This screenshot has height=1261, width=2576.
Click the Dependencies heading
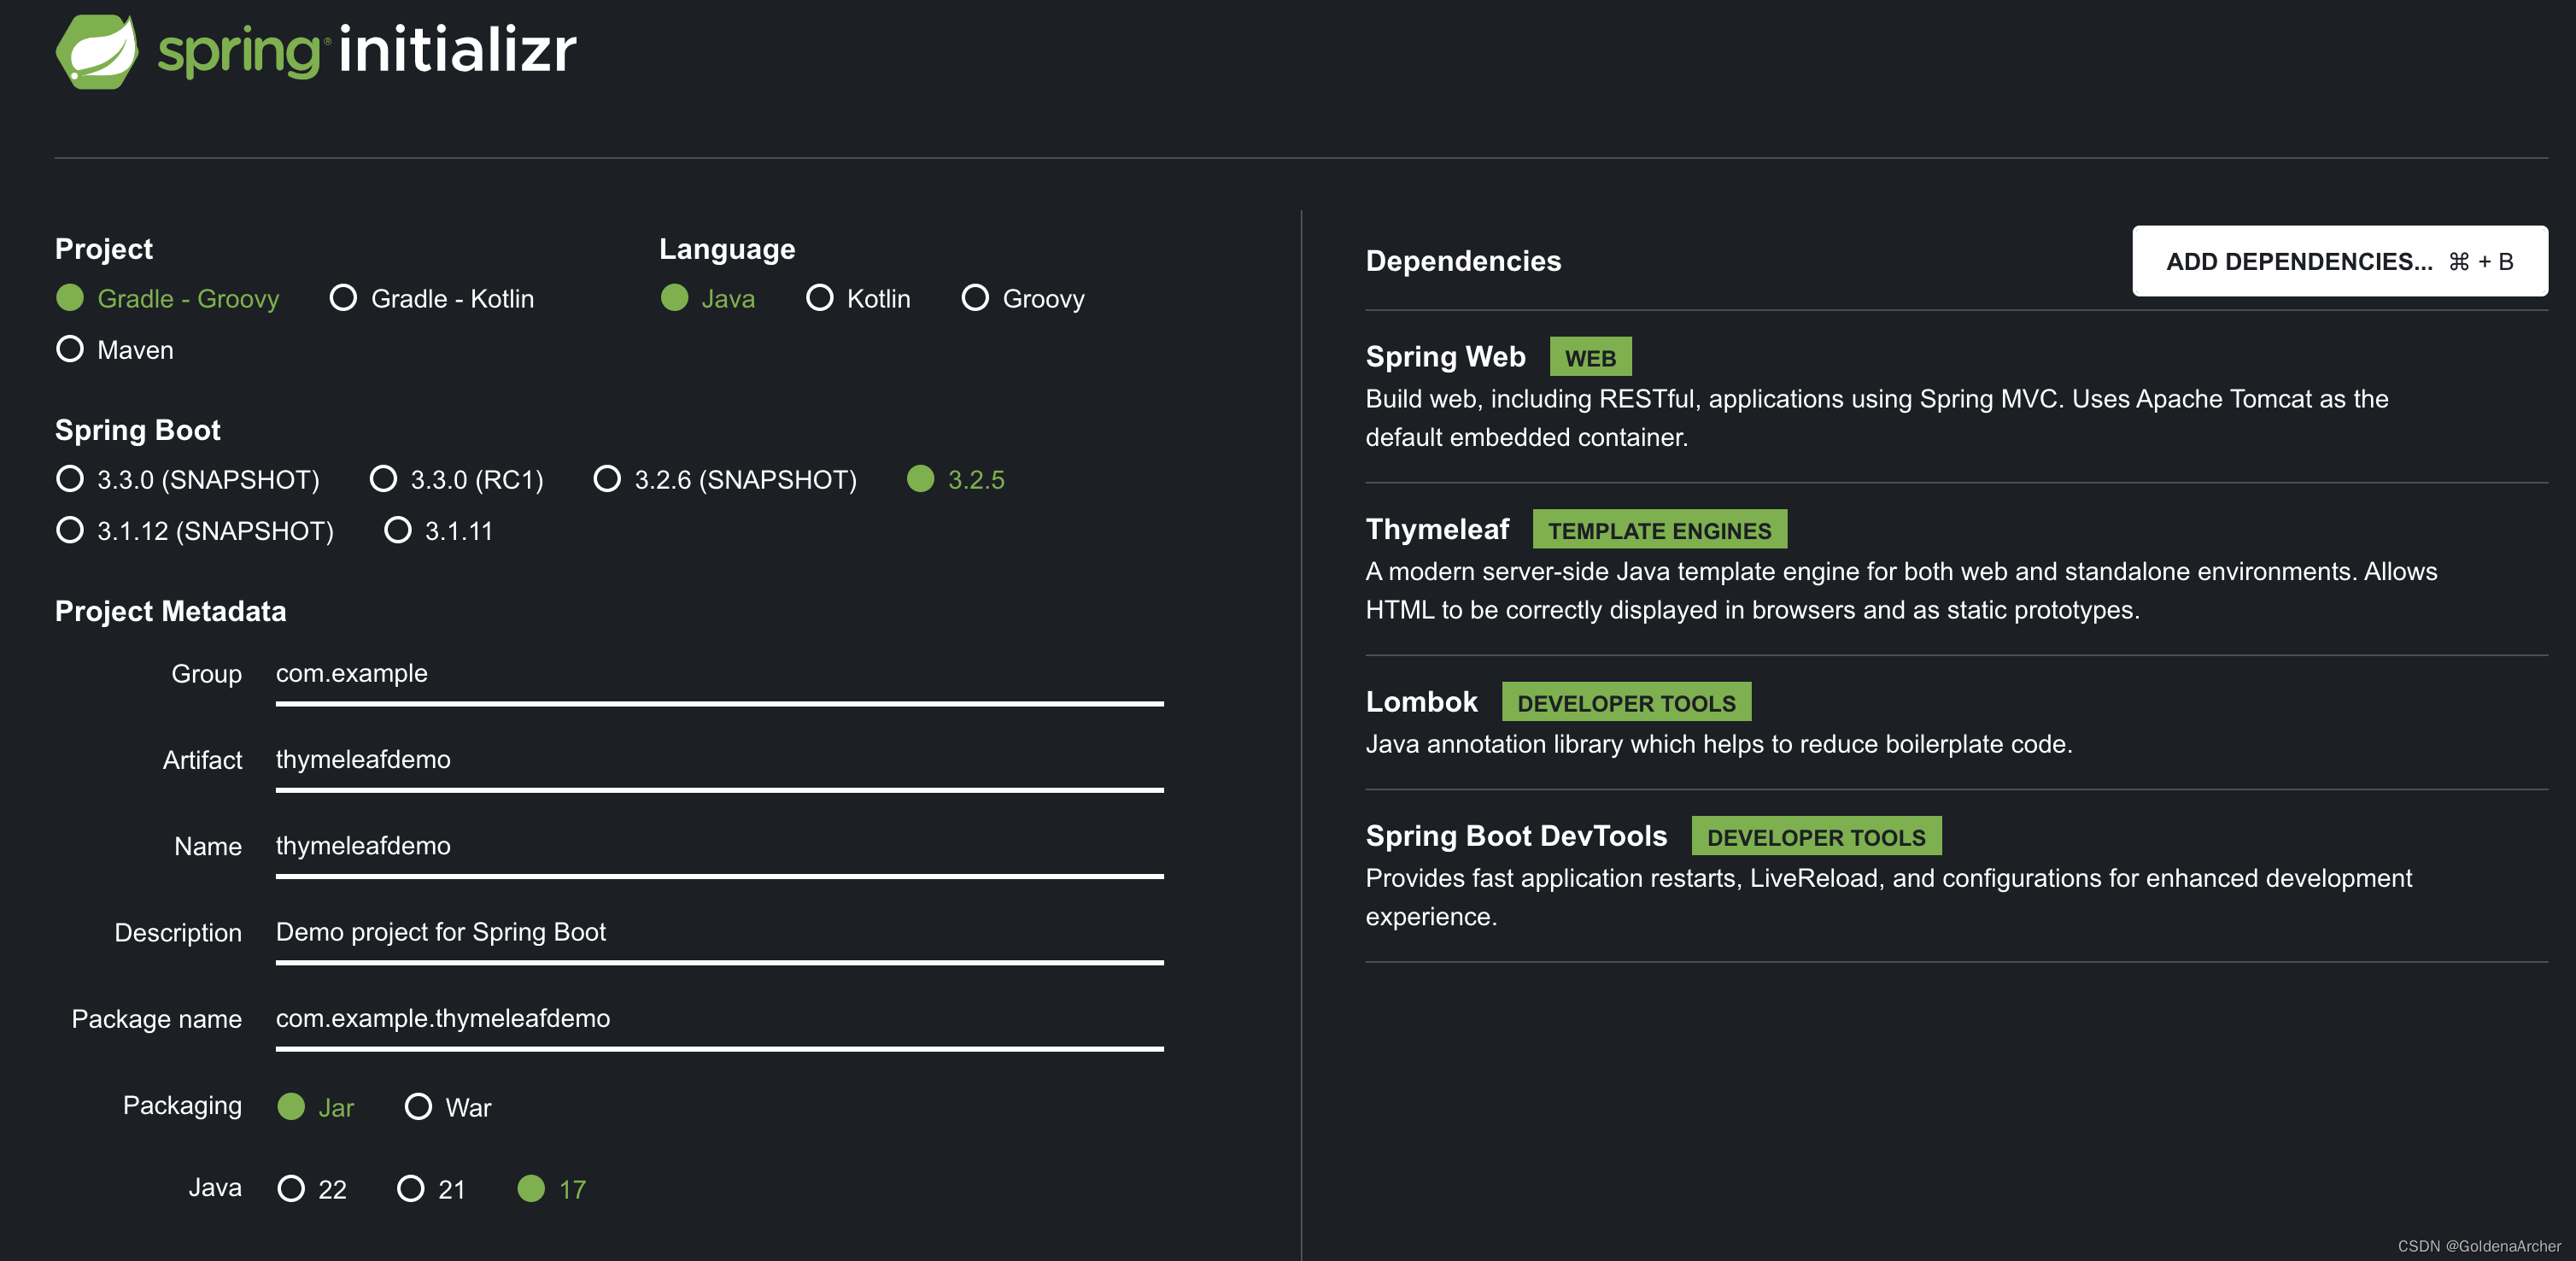[1463, 261]
